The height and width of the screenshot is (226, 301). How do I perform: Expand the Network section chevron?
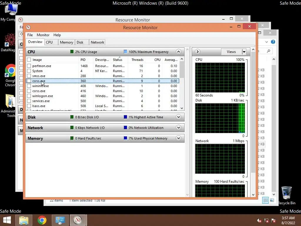(x=178, y=128)
